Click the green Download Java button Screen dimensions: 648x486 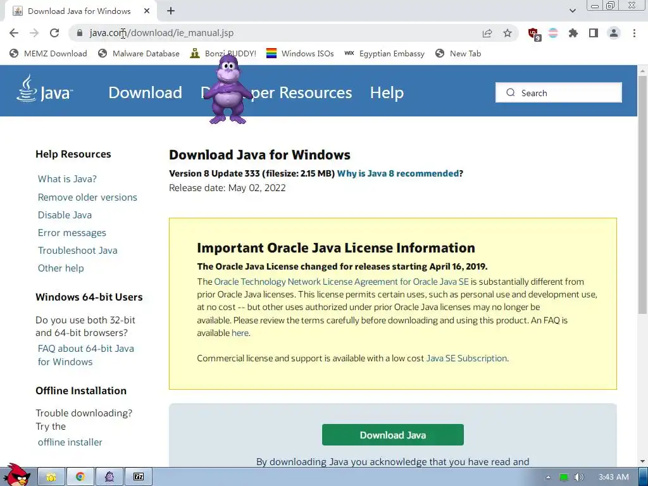(392, 435)
